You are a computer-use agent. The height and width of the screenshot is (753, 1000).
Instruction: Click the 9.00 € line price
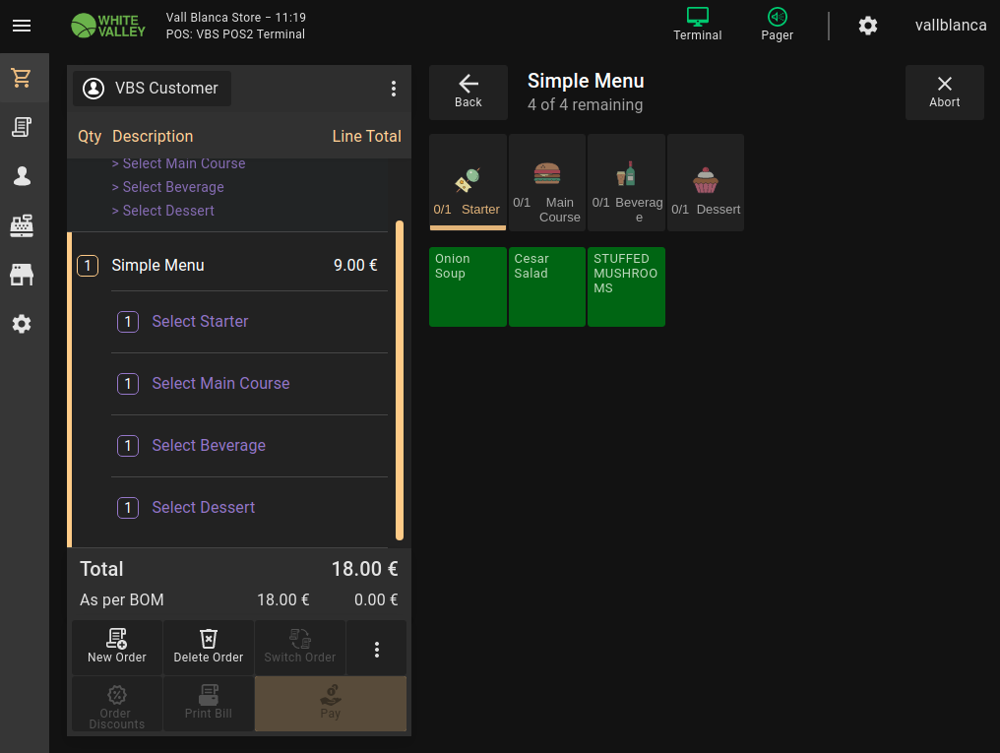tap(355, 265)
